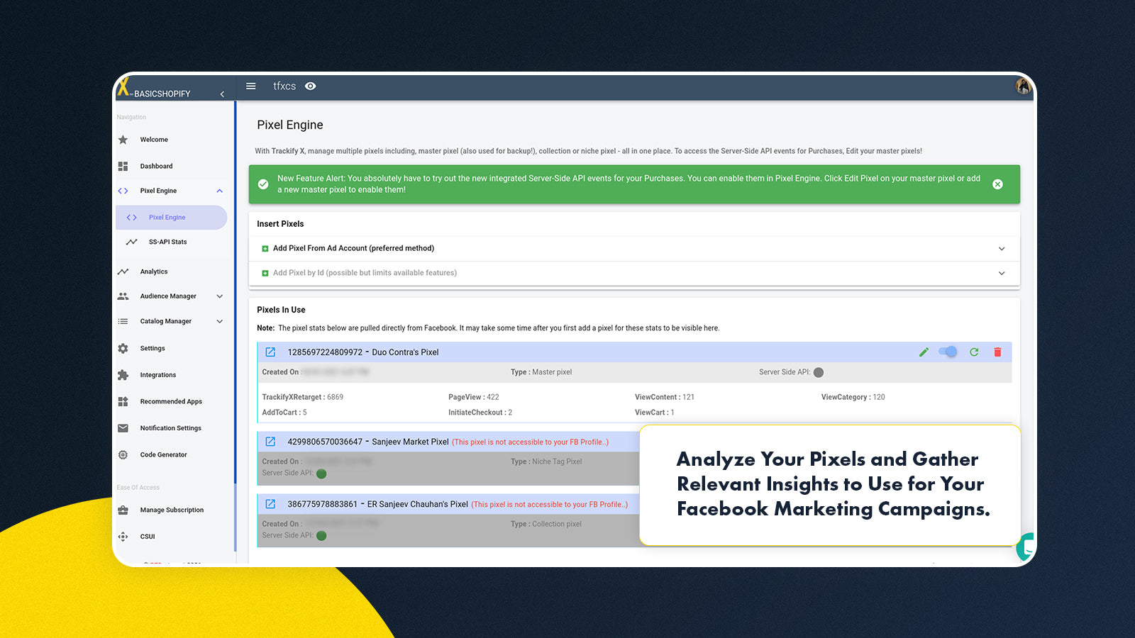Edit Duo Contra's Pixel with pencil icon

point(924,352)
